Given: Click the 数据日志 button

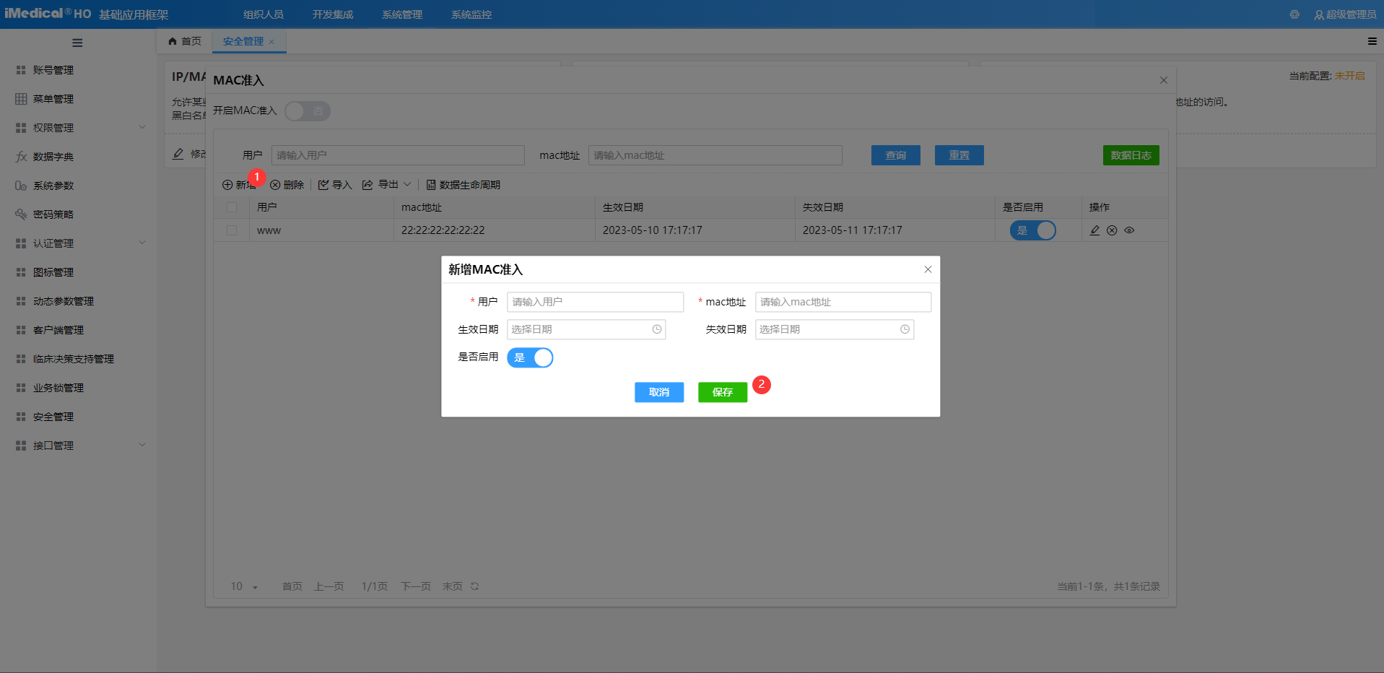Looking at the screenshot, I should [x=1131, y=155].
